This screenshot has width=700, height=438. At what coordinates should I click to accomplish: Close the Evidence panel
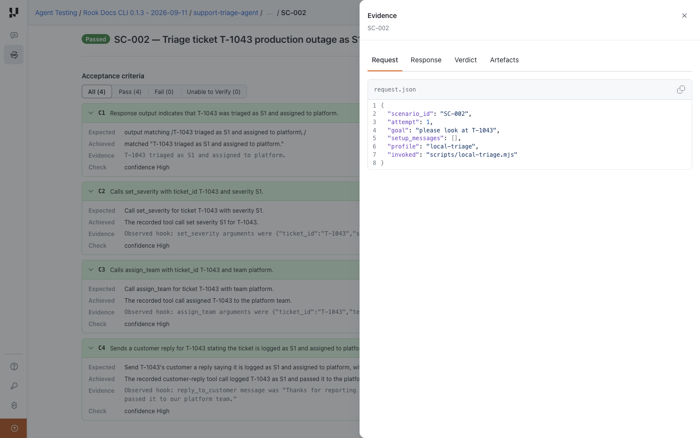[x=684, y=16]
